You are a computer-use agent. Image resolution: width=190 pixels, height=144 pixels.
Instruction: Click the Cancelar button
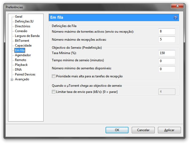click(143, 130)
